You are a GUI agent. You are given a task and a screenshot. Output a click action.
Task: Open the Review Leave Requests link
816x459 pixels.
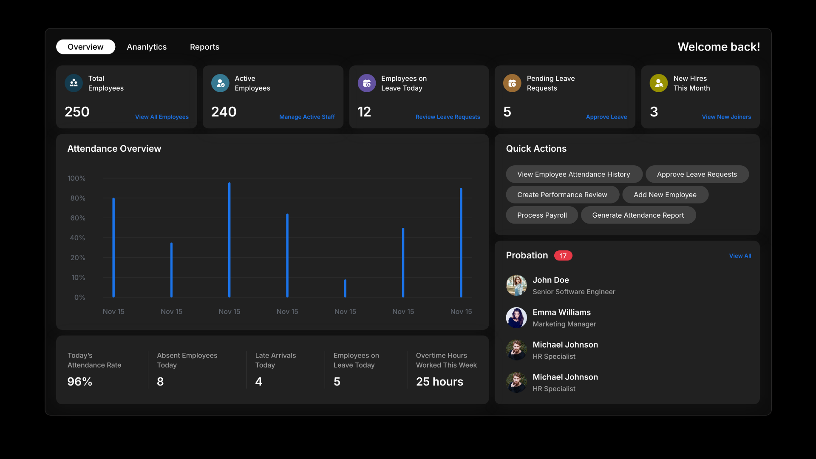tap(448, 117)
